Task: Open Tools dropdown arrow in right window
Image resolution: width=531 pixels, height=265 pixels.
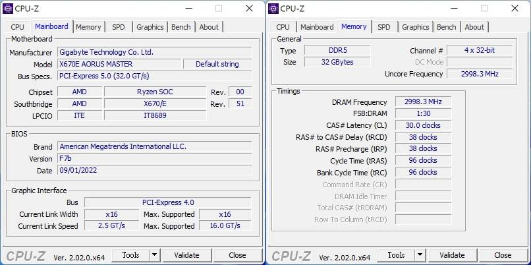Action: coord(419,255)
